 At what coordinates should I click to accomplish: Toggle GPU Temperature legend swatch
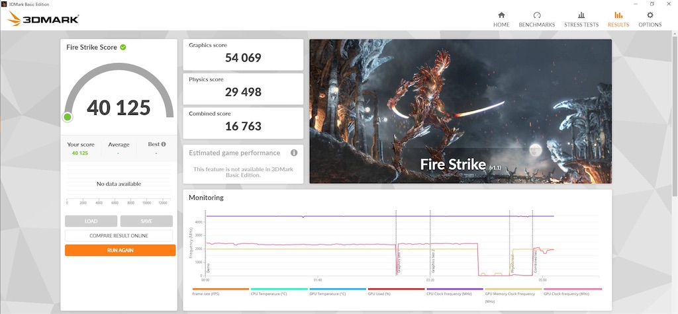(338, 289)
